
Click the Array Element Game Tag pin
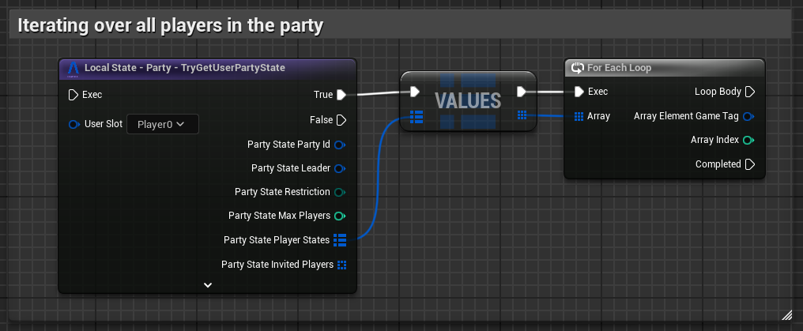(748, 116)
